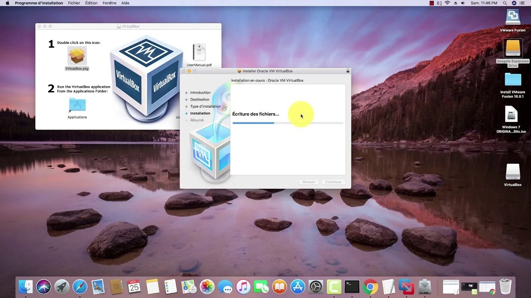Open the Trash in the Dock
Screen dimensions: 531x298
pyautogui.click(x=505, y=286)
